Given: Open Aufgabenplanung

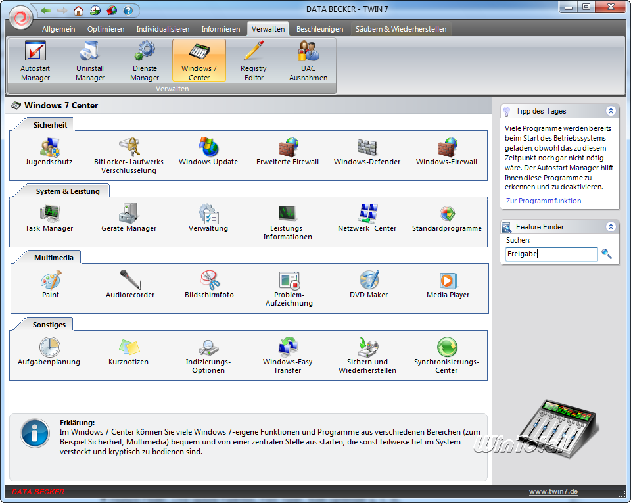Looking at the screenshot, I should click(x=49, y=352).
